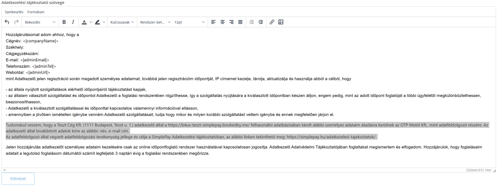This screenshot has width=499, height=187.
Task: Click the E-mail: <|adminEmail|> line
Action: [x=27, y=60]
